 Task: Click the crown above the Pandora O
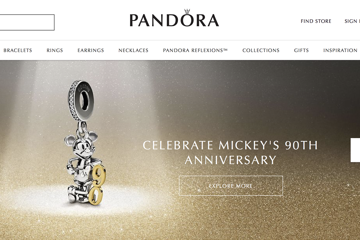coord(187,12)
